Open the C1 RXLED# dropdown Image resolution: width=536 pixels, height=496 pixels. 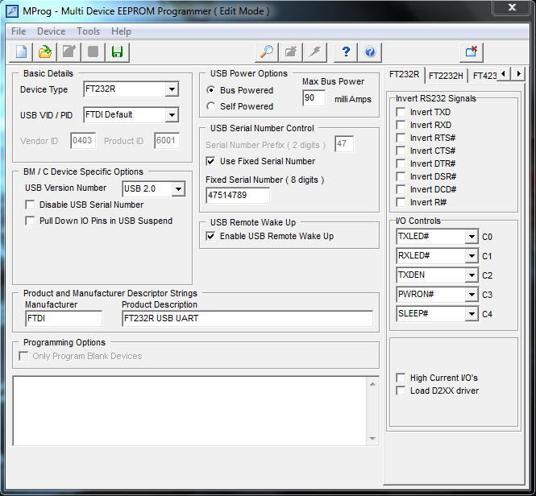472,256
